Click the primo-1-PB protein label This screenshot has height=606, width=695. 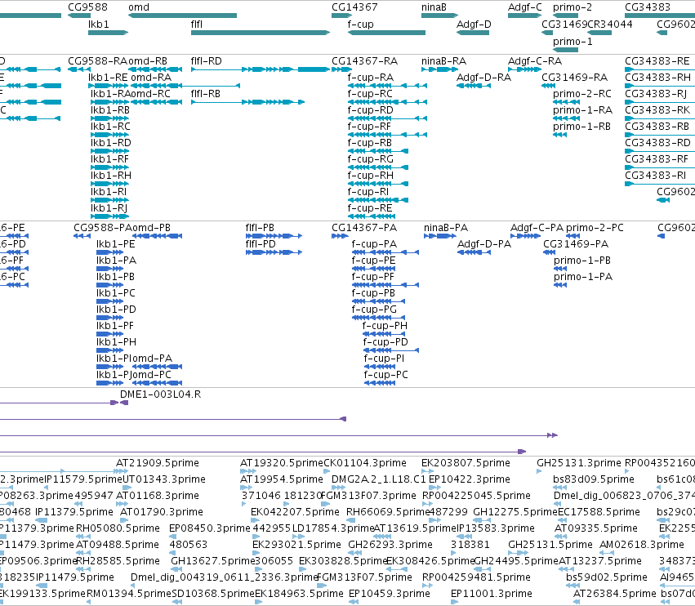click(x=582, y=261)
